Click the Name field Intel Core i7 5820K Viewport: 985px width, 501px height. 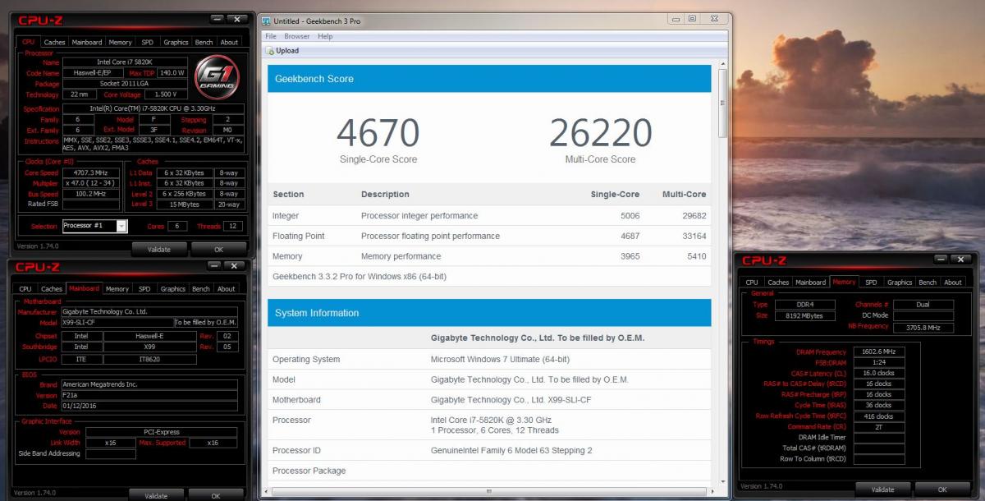tap(125, 62)
